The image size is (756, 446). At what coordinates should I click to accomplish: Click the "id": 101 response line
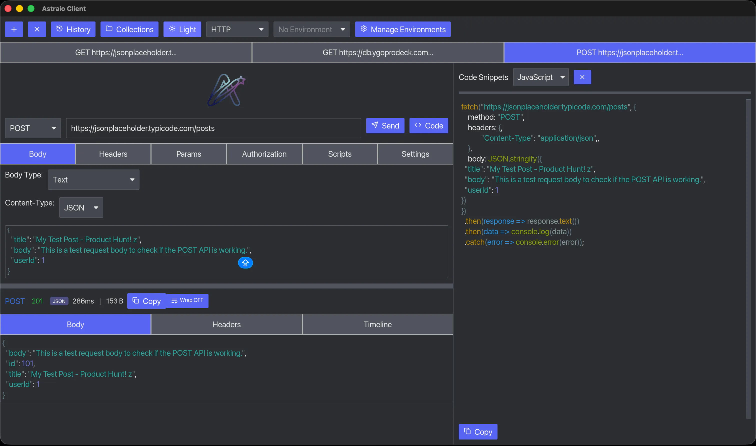pyautogui.click(x=20, y=363)
